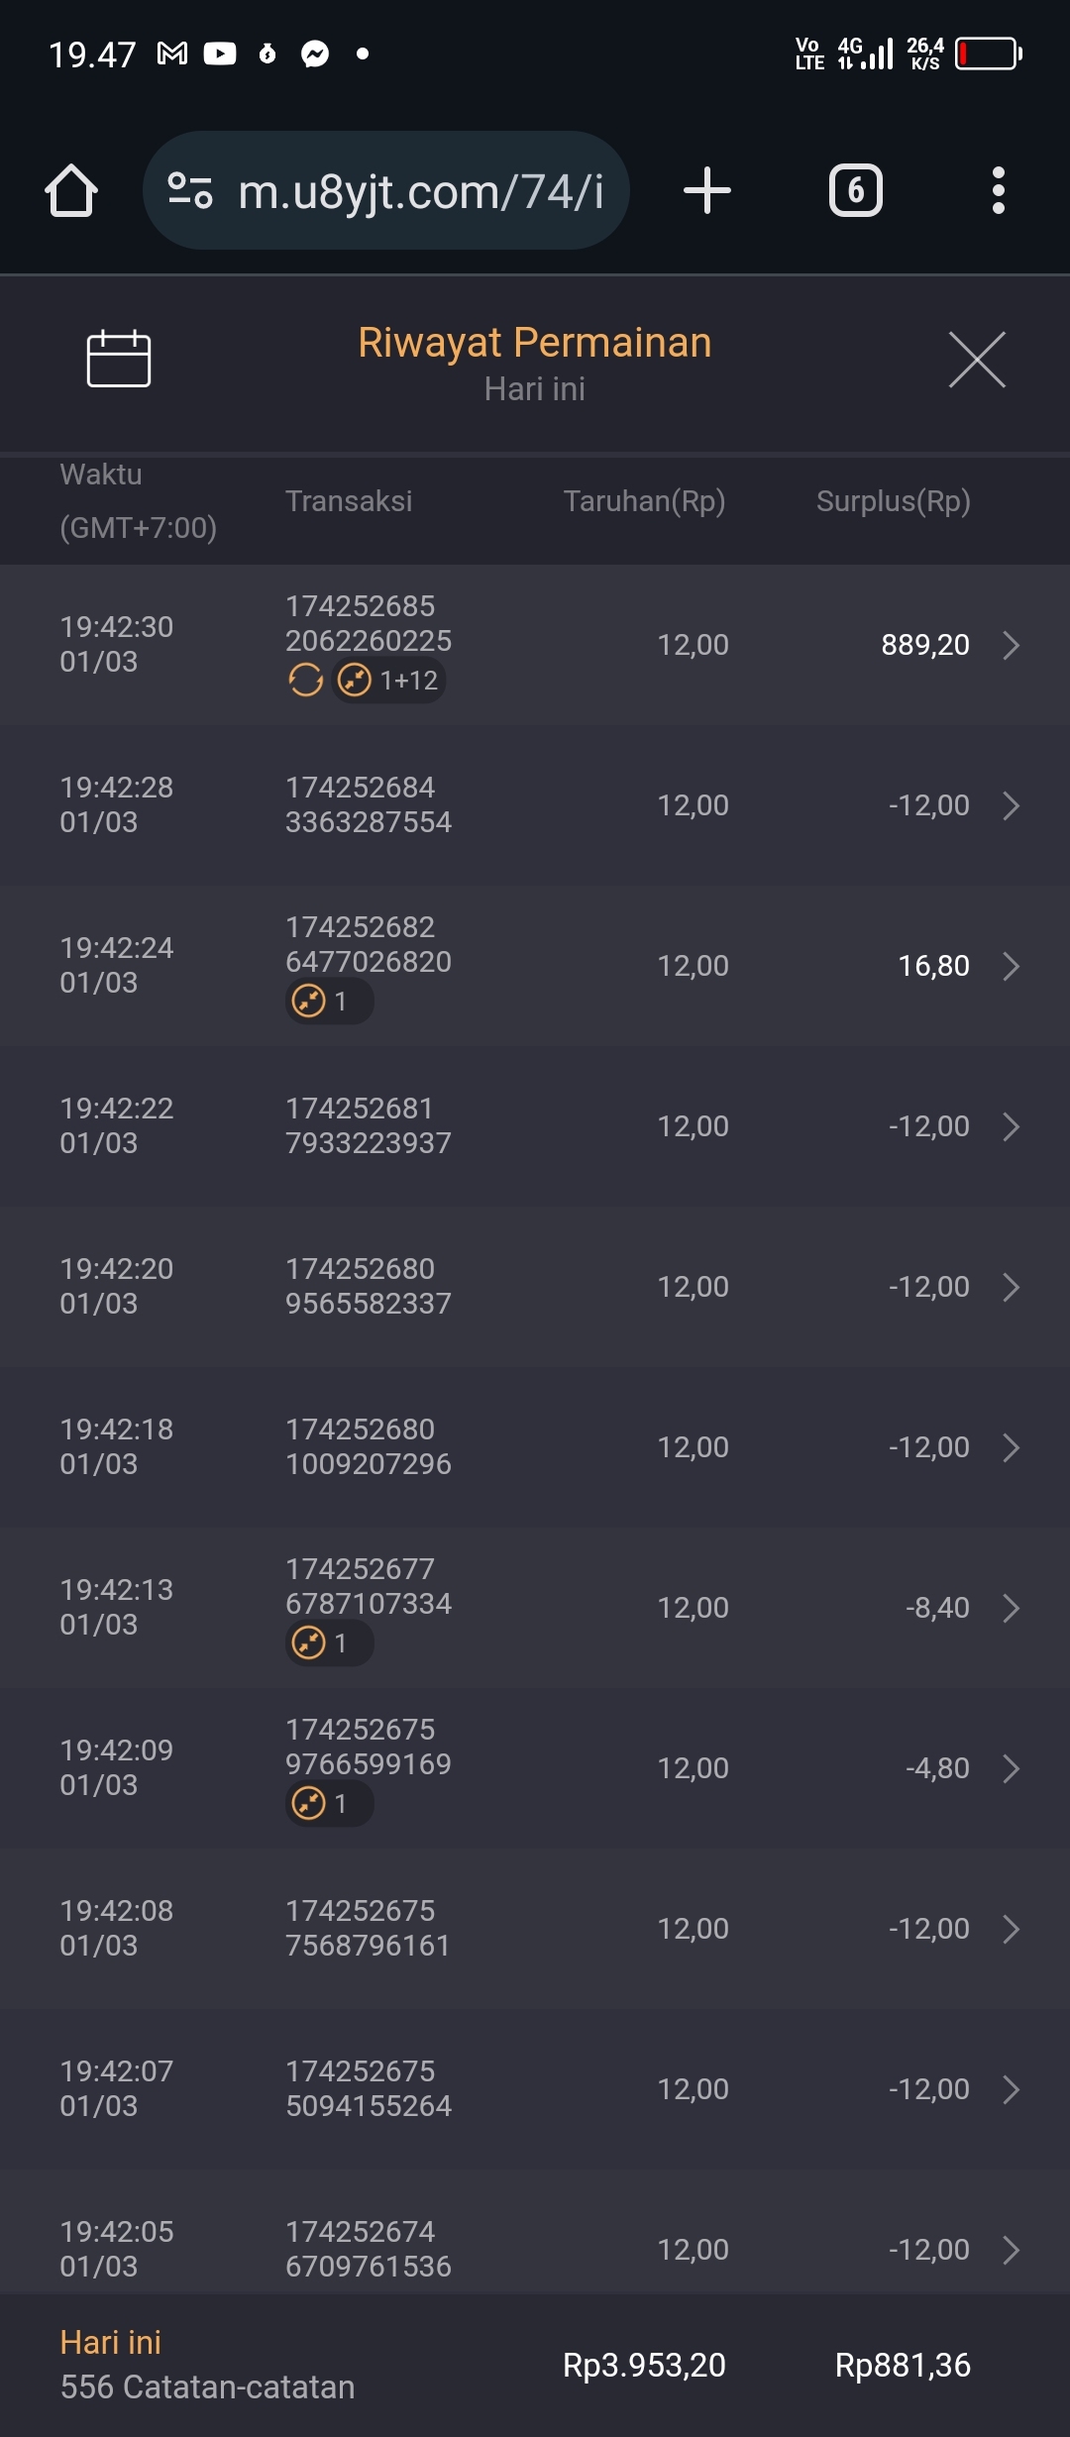Close the Riwayat Permainan panel
1070x2437 pixels.
click(x=977, y=360)
